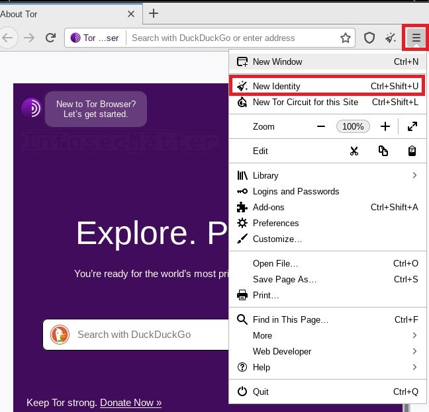The width and height of the screenshot is (429, 412).
Task: Zoom in with the plus button
Action: pyautogui.click(x=385, y=126)
